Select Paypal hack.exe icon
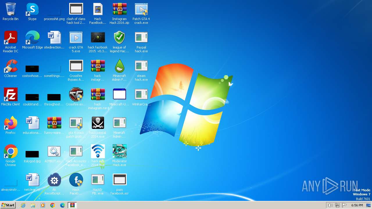 pyautogui.click(x=141, y=38)
